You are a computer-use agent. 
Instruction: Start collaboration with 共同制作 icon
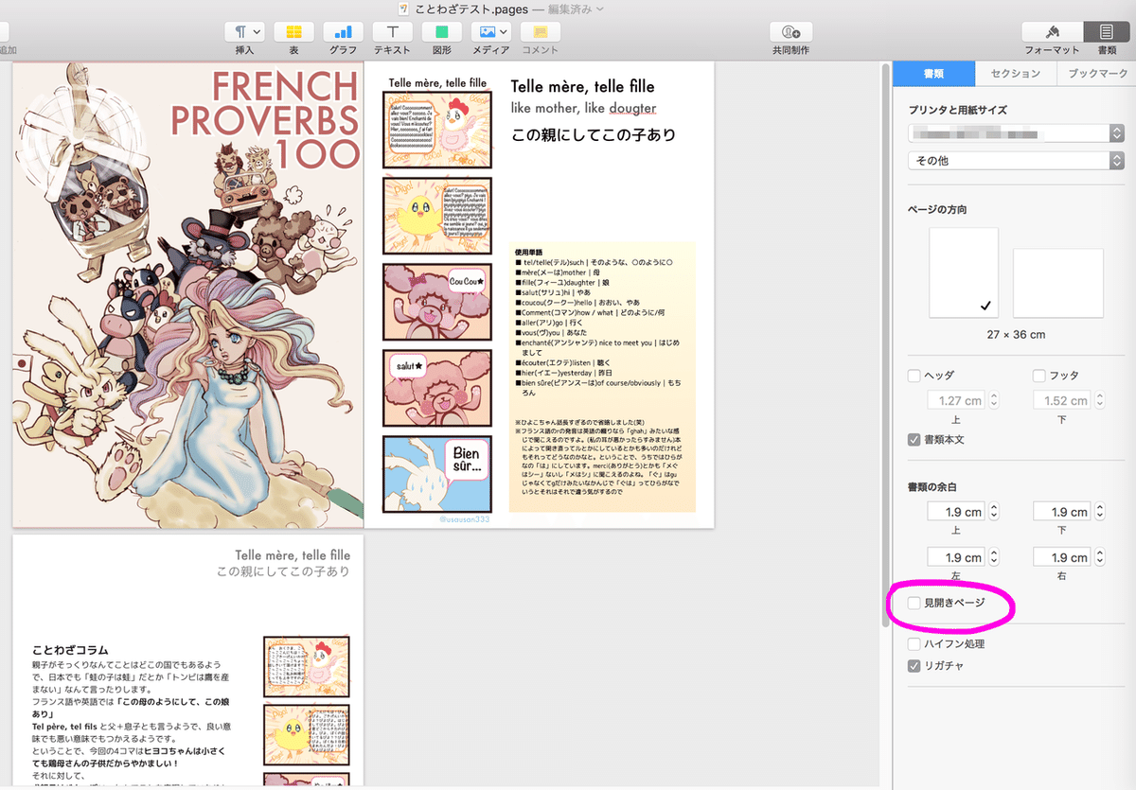pos(790,31)
